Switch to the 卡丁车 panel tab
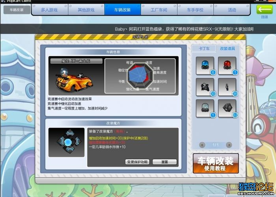 click(x=204, y=48)
